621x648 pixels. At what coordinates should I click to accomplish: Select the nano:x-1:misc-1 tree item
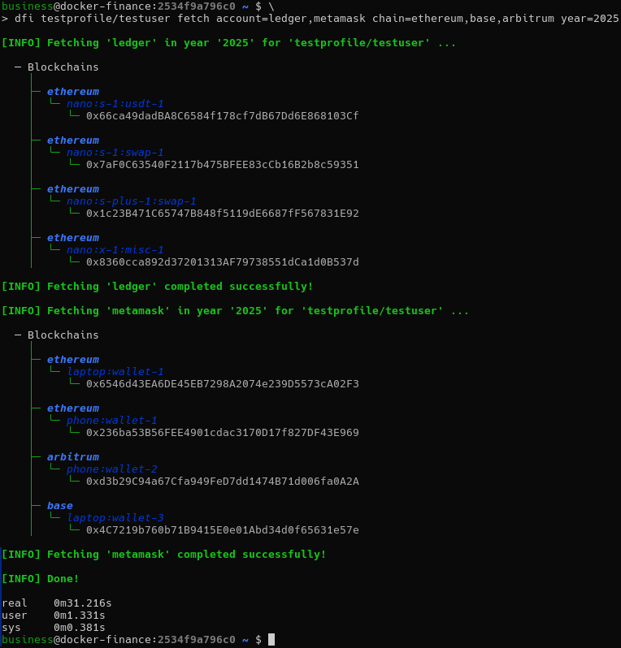pos(115,250)
